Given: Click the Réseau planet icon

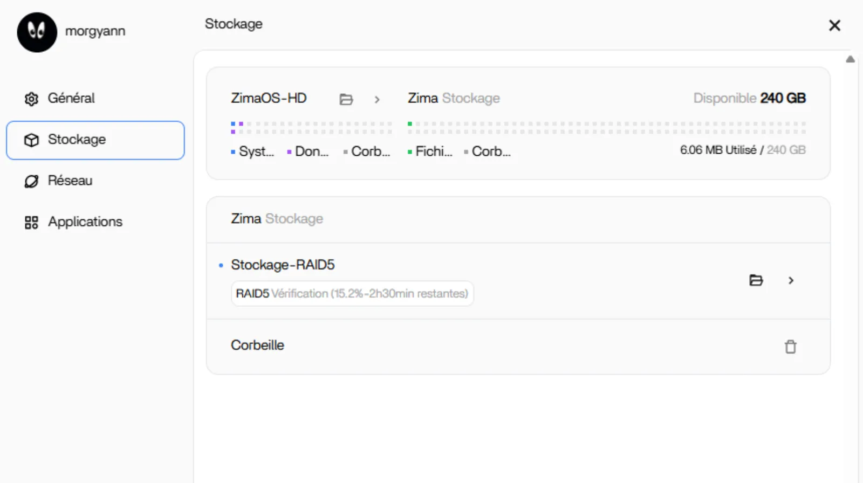Looking at the screenshot, I should coord(31,181).
